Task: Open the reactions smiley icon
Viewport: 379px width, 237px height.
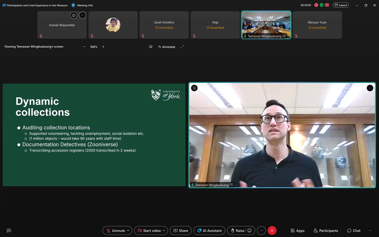Action: coord(250,230)
